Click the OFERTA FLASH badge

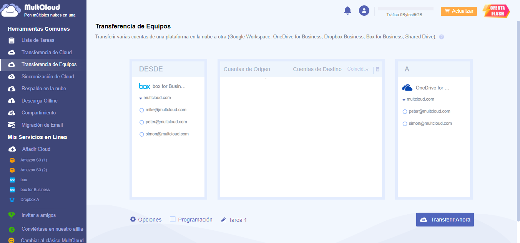(496, 11)
